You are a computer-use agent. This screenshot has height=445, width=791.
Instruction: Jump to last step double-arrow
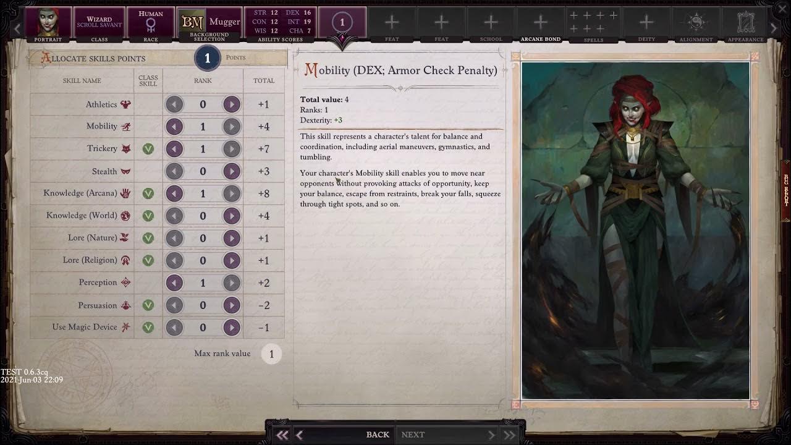(x=509, y=435)
